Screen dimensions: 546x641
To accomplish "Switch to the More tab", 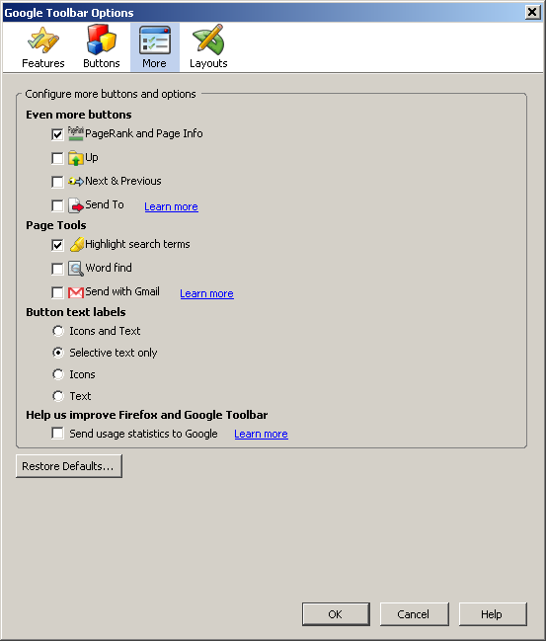I will tap(154, 47).
